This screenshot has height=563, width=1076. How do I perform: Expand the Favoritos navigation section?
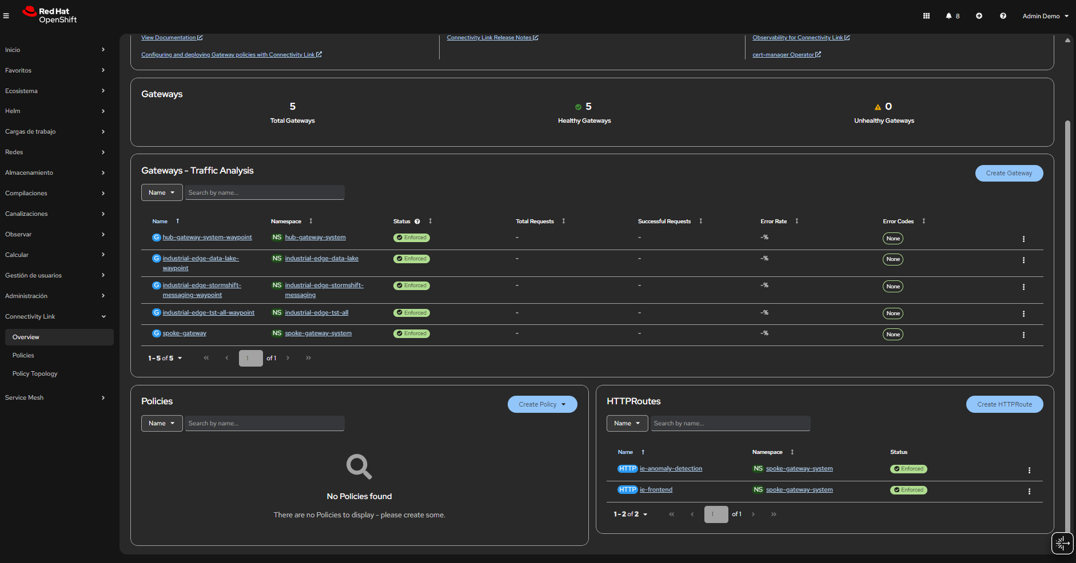pyautogui.click(x=55, y=70)
